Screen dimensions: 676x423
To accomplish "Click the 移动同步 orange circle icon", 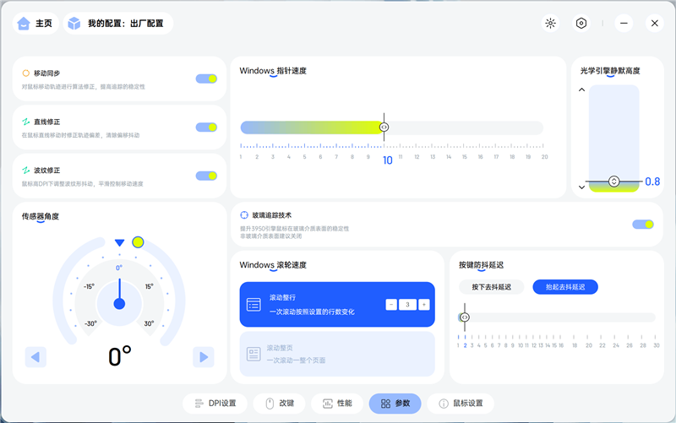I will pos(26,73).
